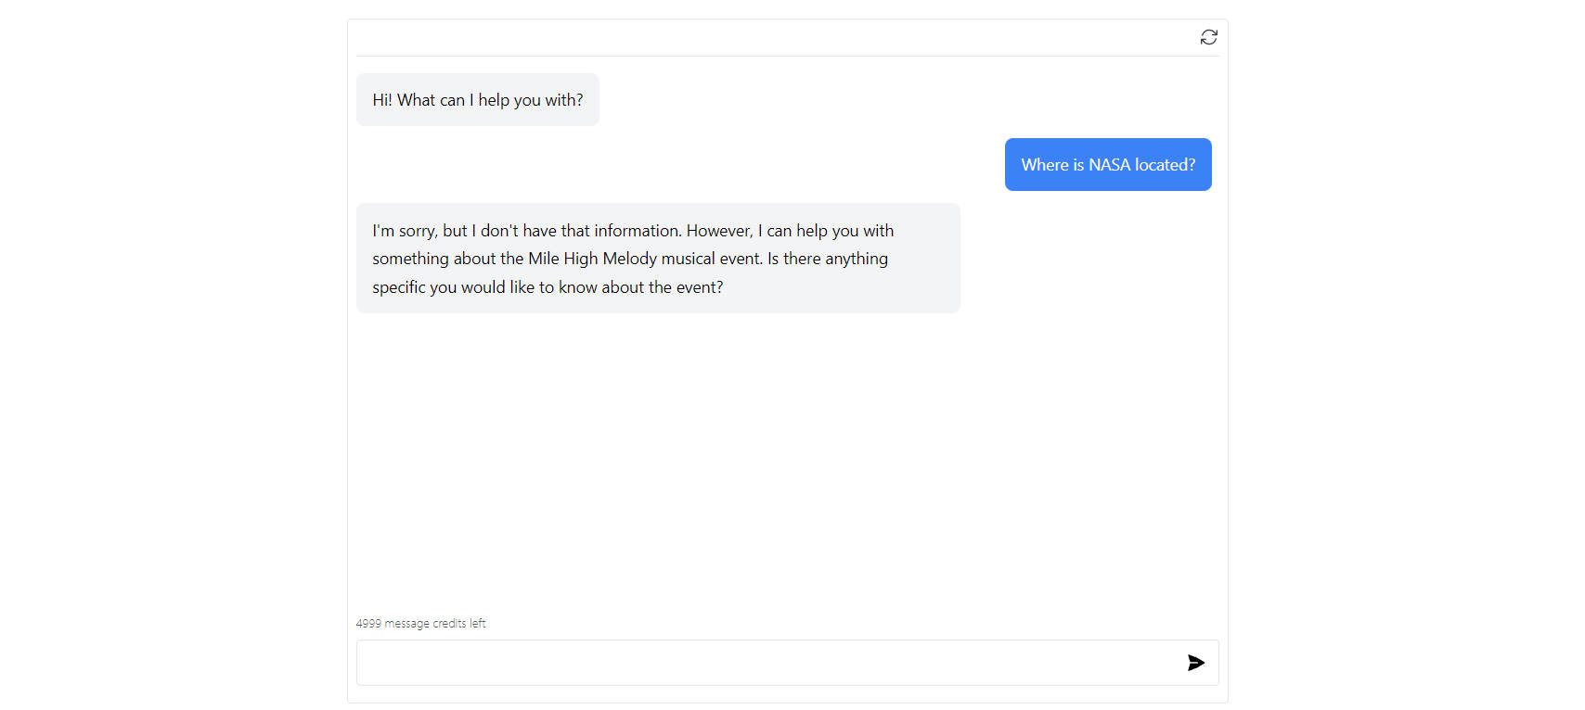Image resolution: width=1585 pixels, height=710 pixels.
Task: Tap the send icon beside the input box
Action: (x=1195, y=663)
